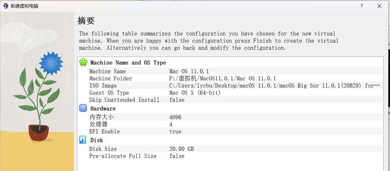
Task: Click the Machine Name label
Action: click(x=108, y=71)
